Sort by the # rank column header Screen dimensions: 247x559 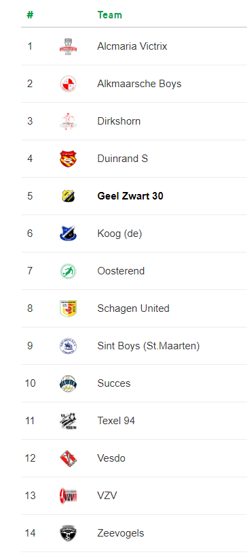31,15
